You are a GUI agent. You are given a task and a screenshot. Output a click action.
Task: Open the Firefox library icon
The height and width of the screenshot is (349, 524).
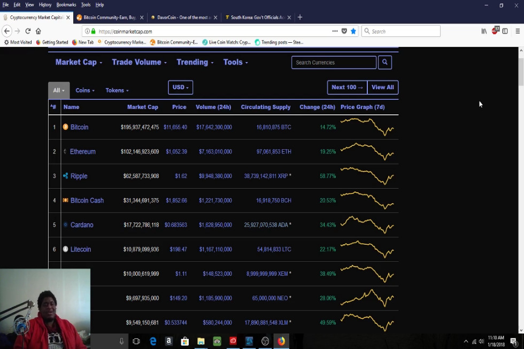coord(484,31)
